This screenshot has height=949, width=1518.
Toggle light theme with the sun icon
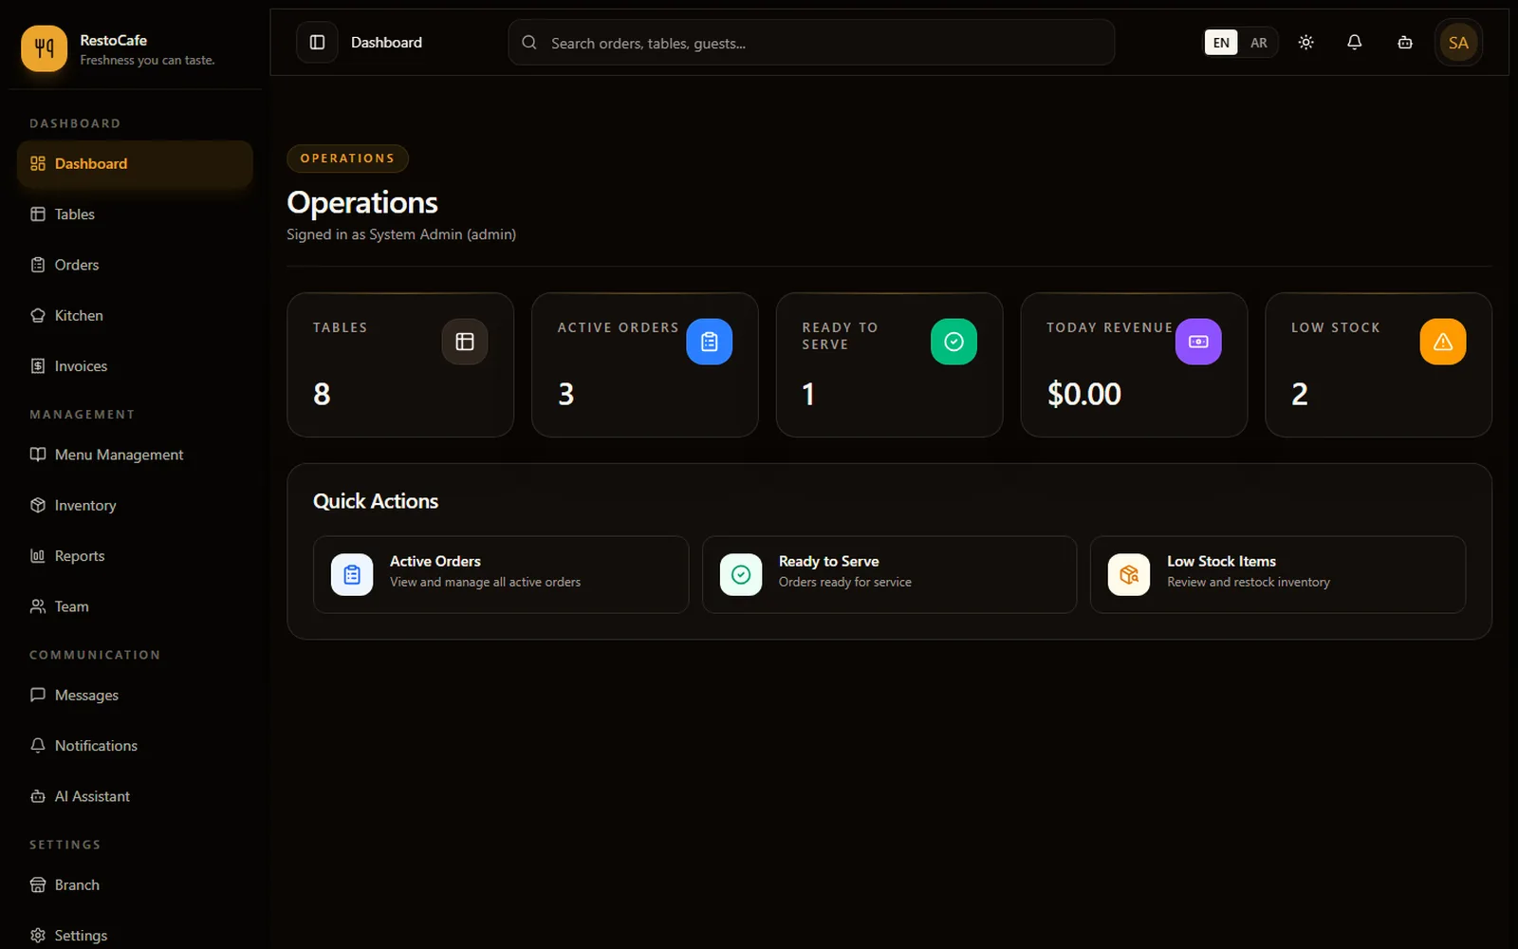pyautogui.click(x=1306, y=43)
